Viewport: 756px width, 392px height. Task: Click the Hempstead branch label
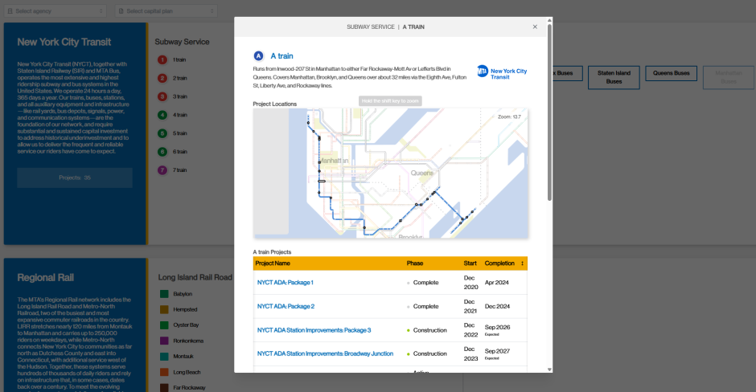(185, 309)
